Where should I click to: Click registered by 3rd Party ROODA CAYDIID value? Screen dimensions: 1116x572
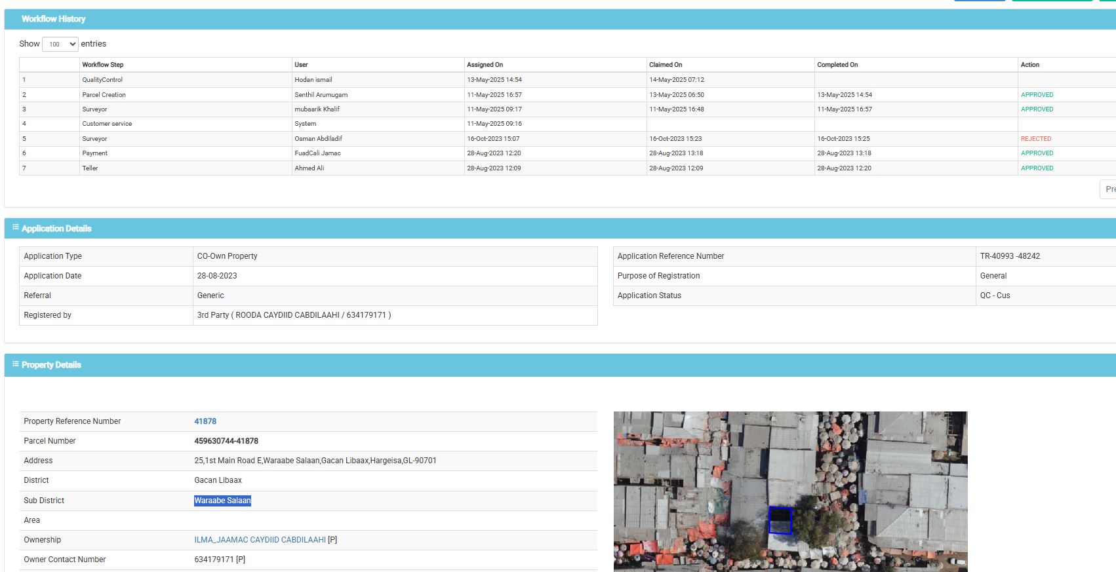[x=294, y=315]
